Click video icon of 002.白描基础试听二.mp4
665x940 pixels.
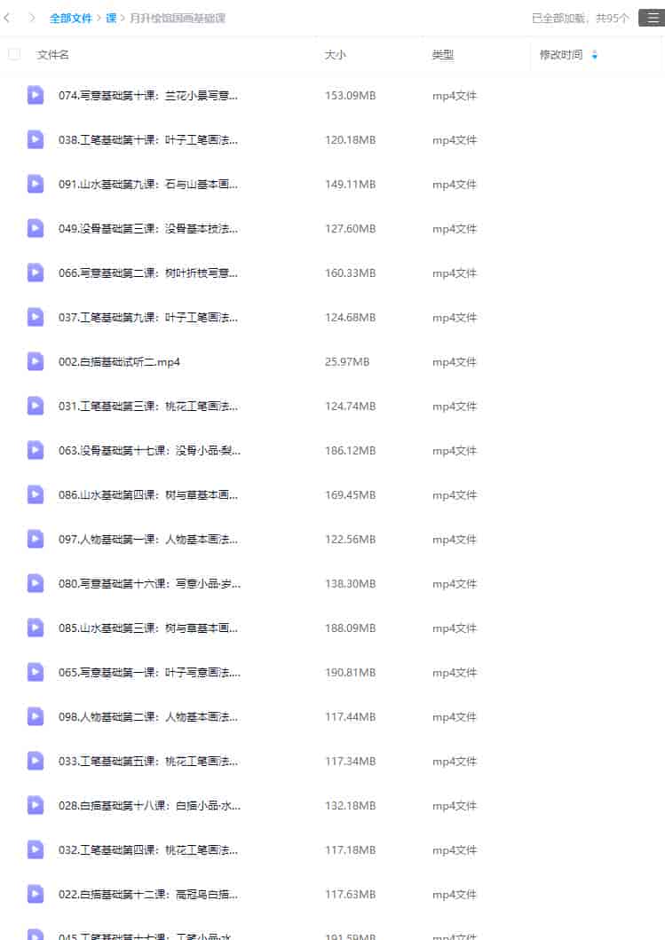point(36,361)
